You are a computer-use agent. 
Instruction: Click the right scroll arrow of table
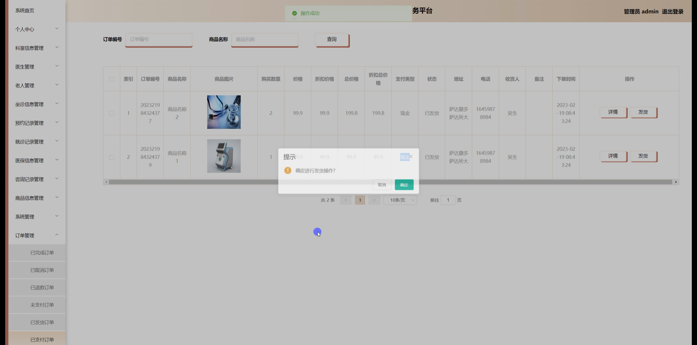(x=676, y=182)
